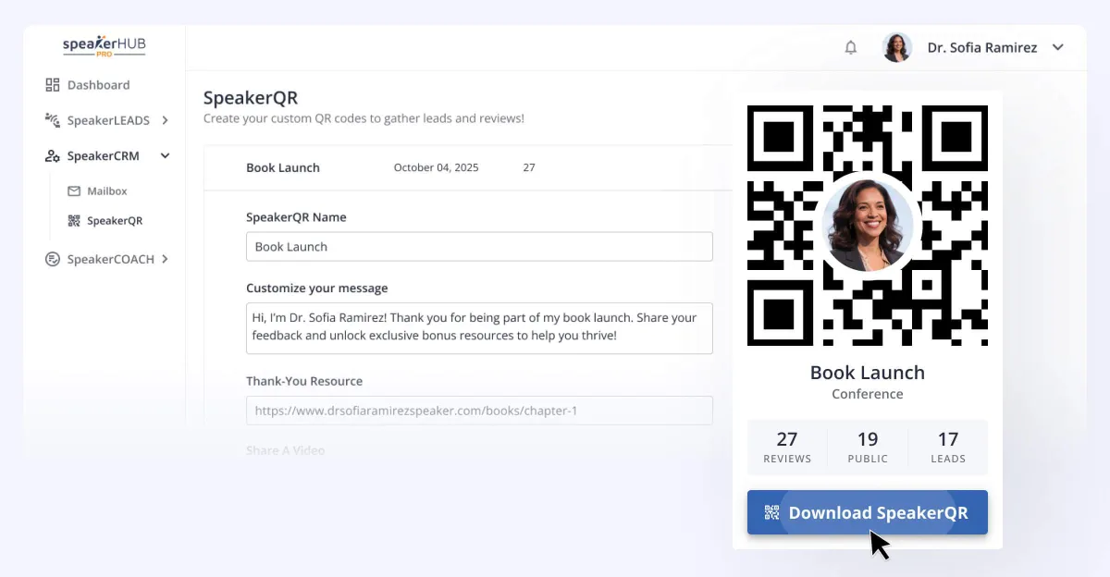Click the 27 count in Book Launch row
The image size is (1110, 577).
tap(529, 168)
